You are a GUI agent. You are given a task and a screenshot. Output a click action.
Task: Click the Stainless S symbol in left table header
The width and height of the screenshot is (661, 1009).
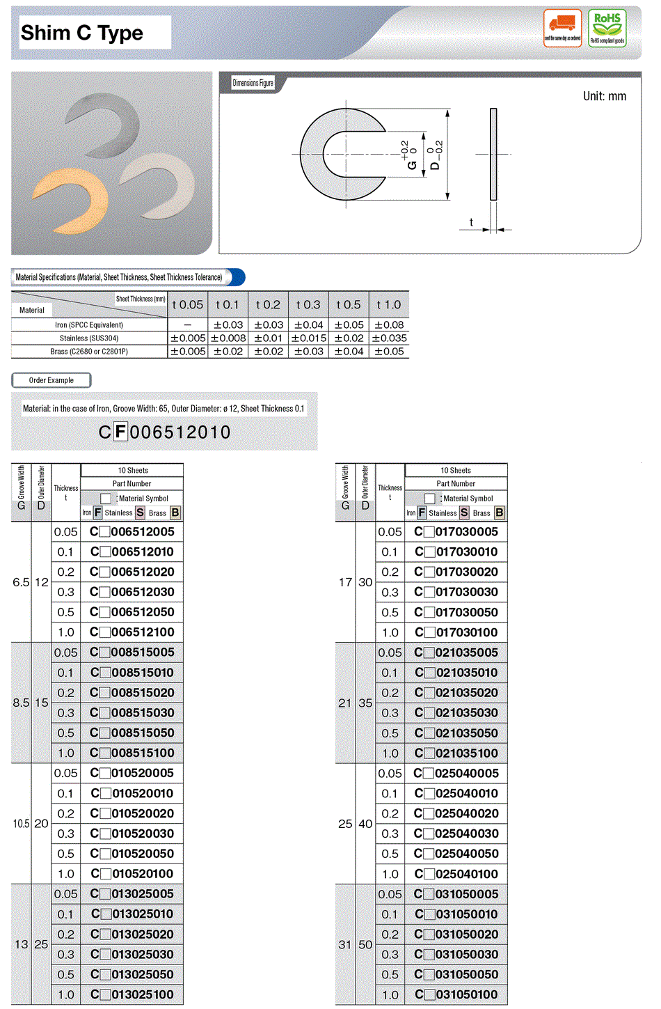140,513
